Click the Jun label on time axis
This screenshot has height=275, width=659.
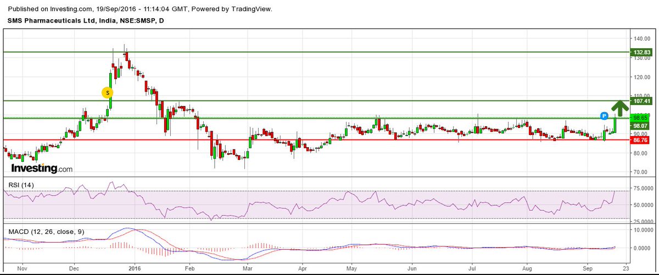pyautogui.click(x=411, y=270)
